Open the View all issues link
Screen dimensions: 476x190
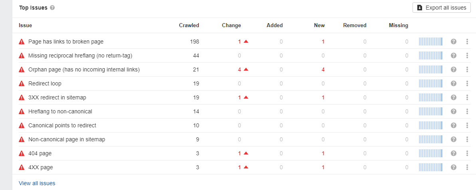pyautogui.click(x=37, y=183)
